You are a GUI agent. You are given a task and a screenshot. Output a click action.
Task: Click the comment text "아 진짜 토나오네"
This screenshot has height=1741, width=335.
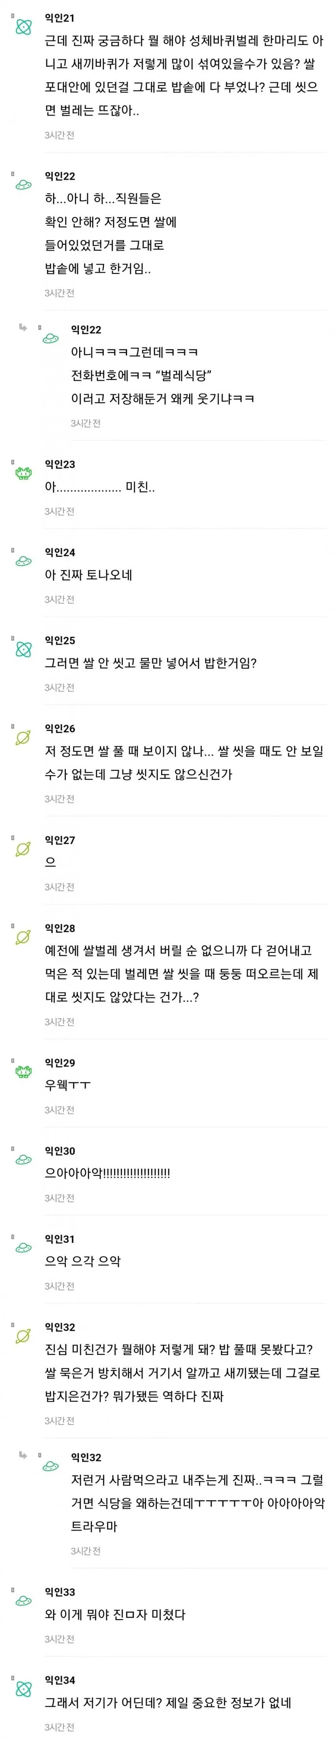point(88,575)
